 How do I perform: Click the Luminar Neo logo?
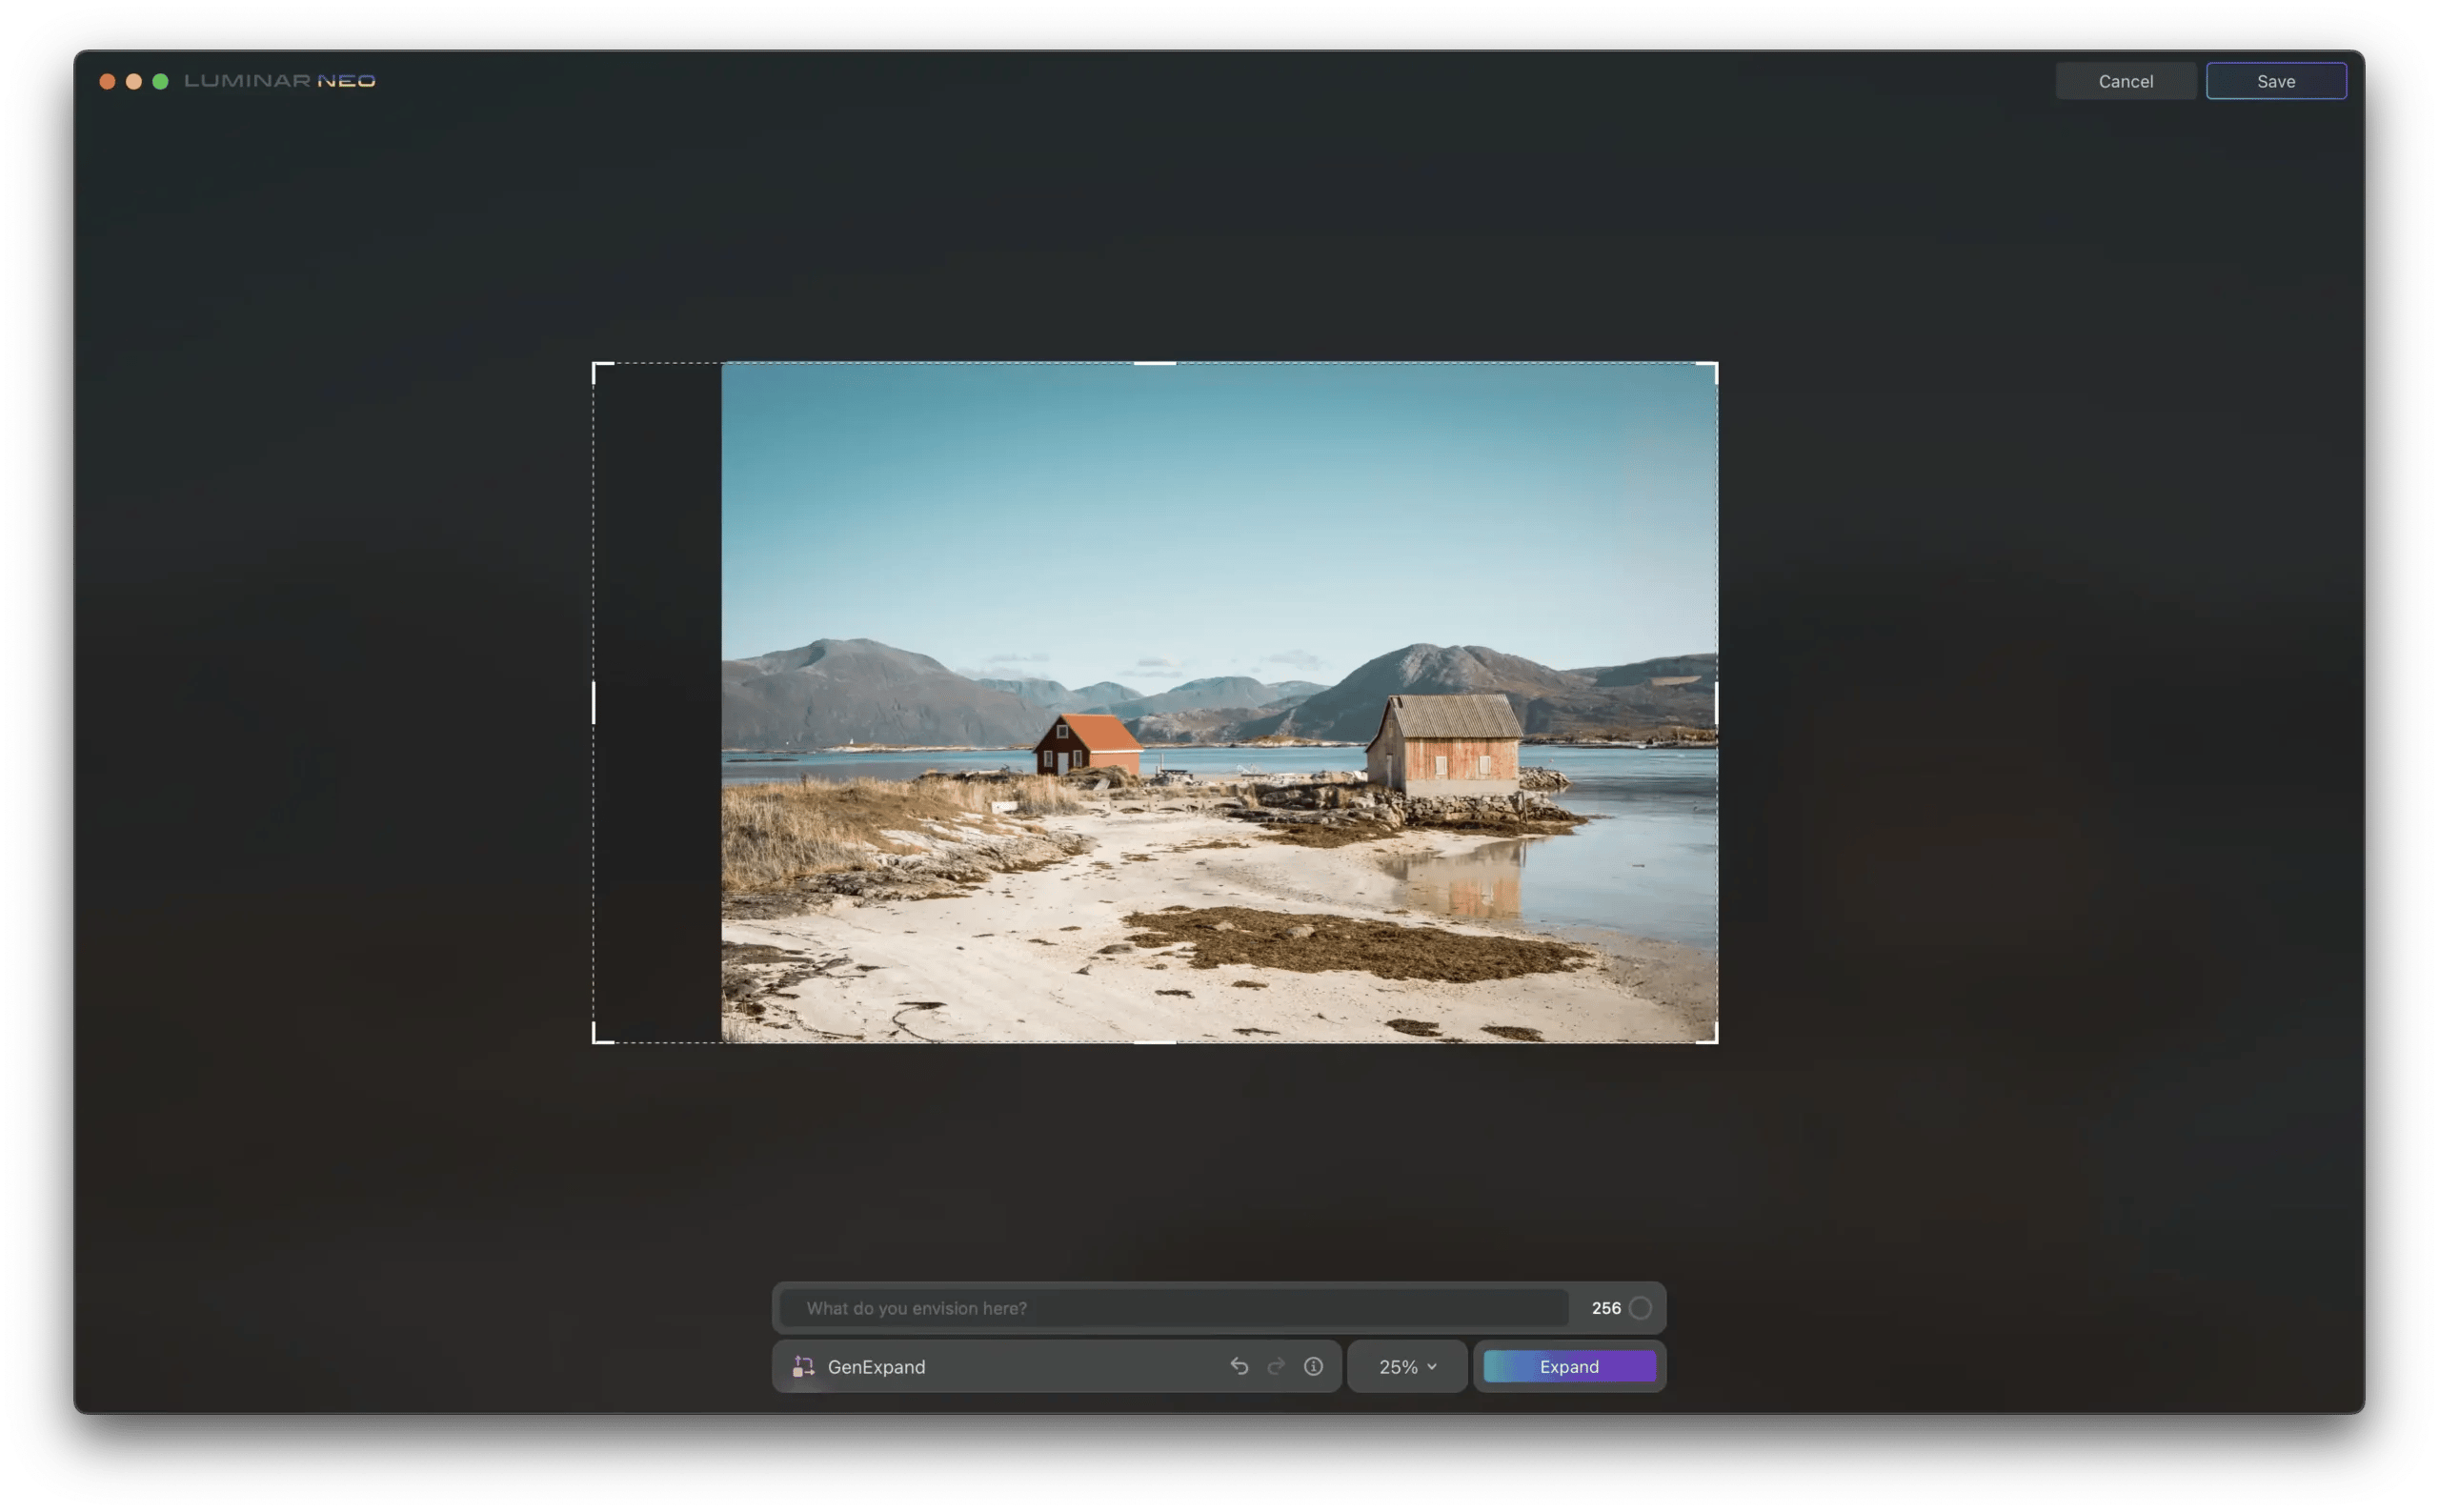coord(280,81)
